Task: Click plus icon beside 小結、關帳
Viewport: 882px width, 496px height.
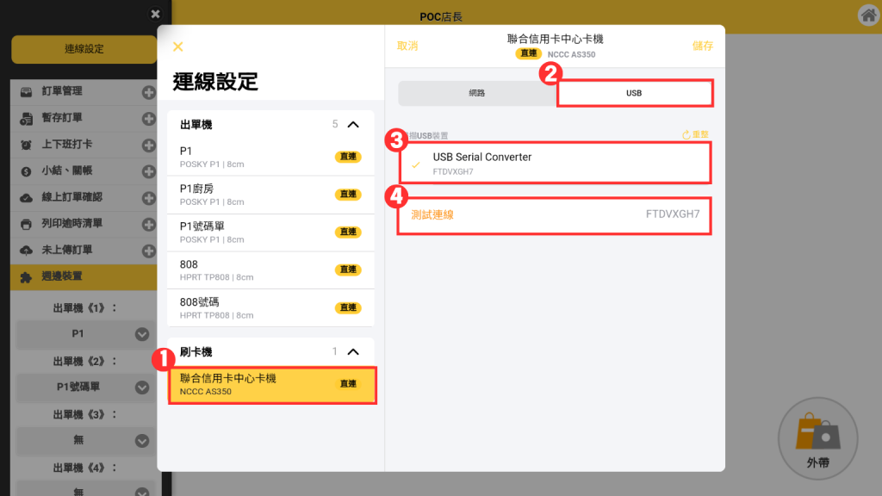Action: 148,171
